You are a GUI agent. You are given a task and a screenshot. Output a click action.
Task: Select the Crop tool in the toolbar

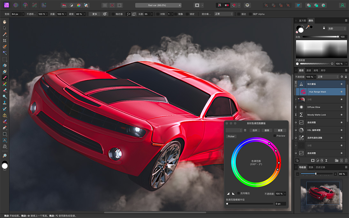(x=4, y=41)
